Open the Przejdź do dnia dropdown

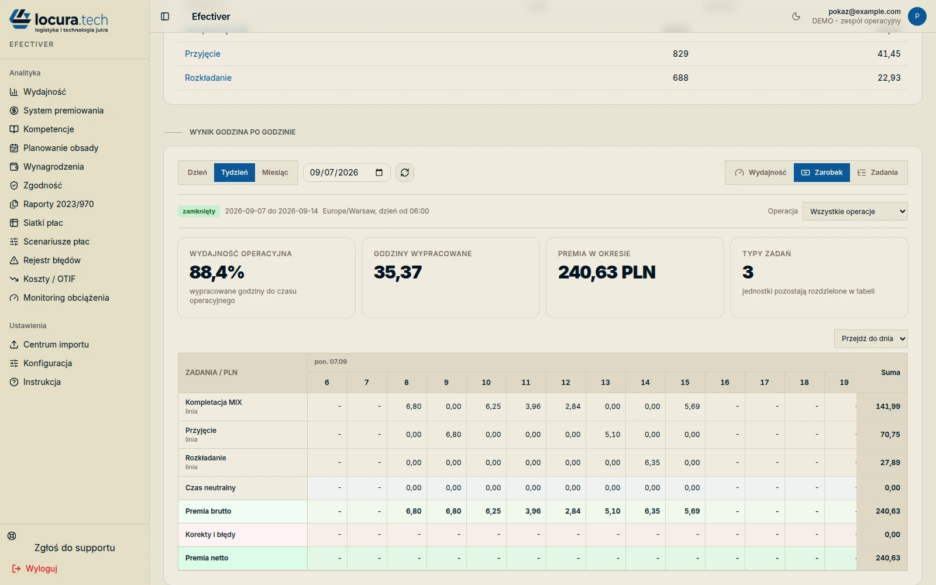[871, 339]
